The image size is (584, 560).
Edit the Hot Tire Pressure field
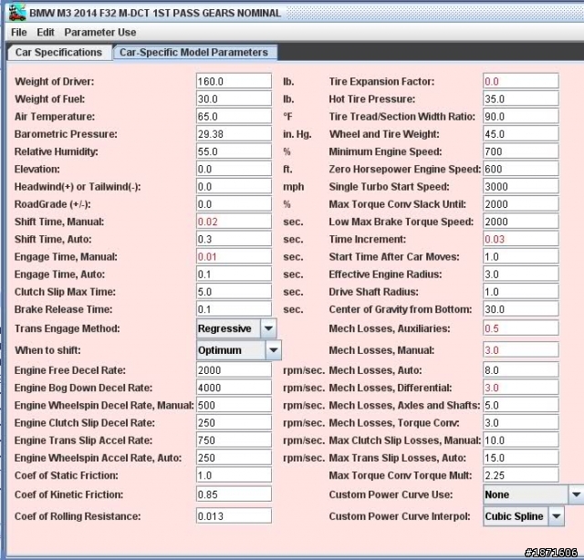tap(521, 99)
